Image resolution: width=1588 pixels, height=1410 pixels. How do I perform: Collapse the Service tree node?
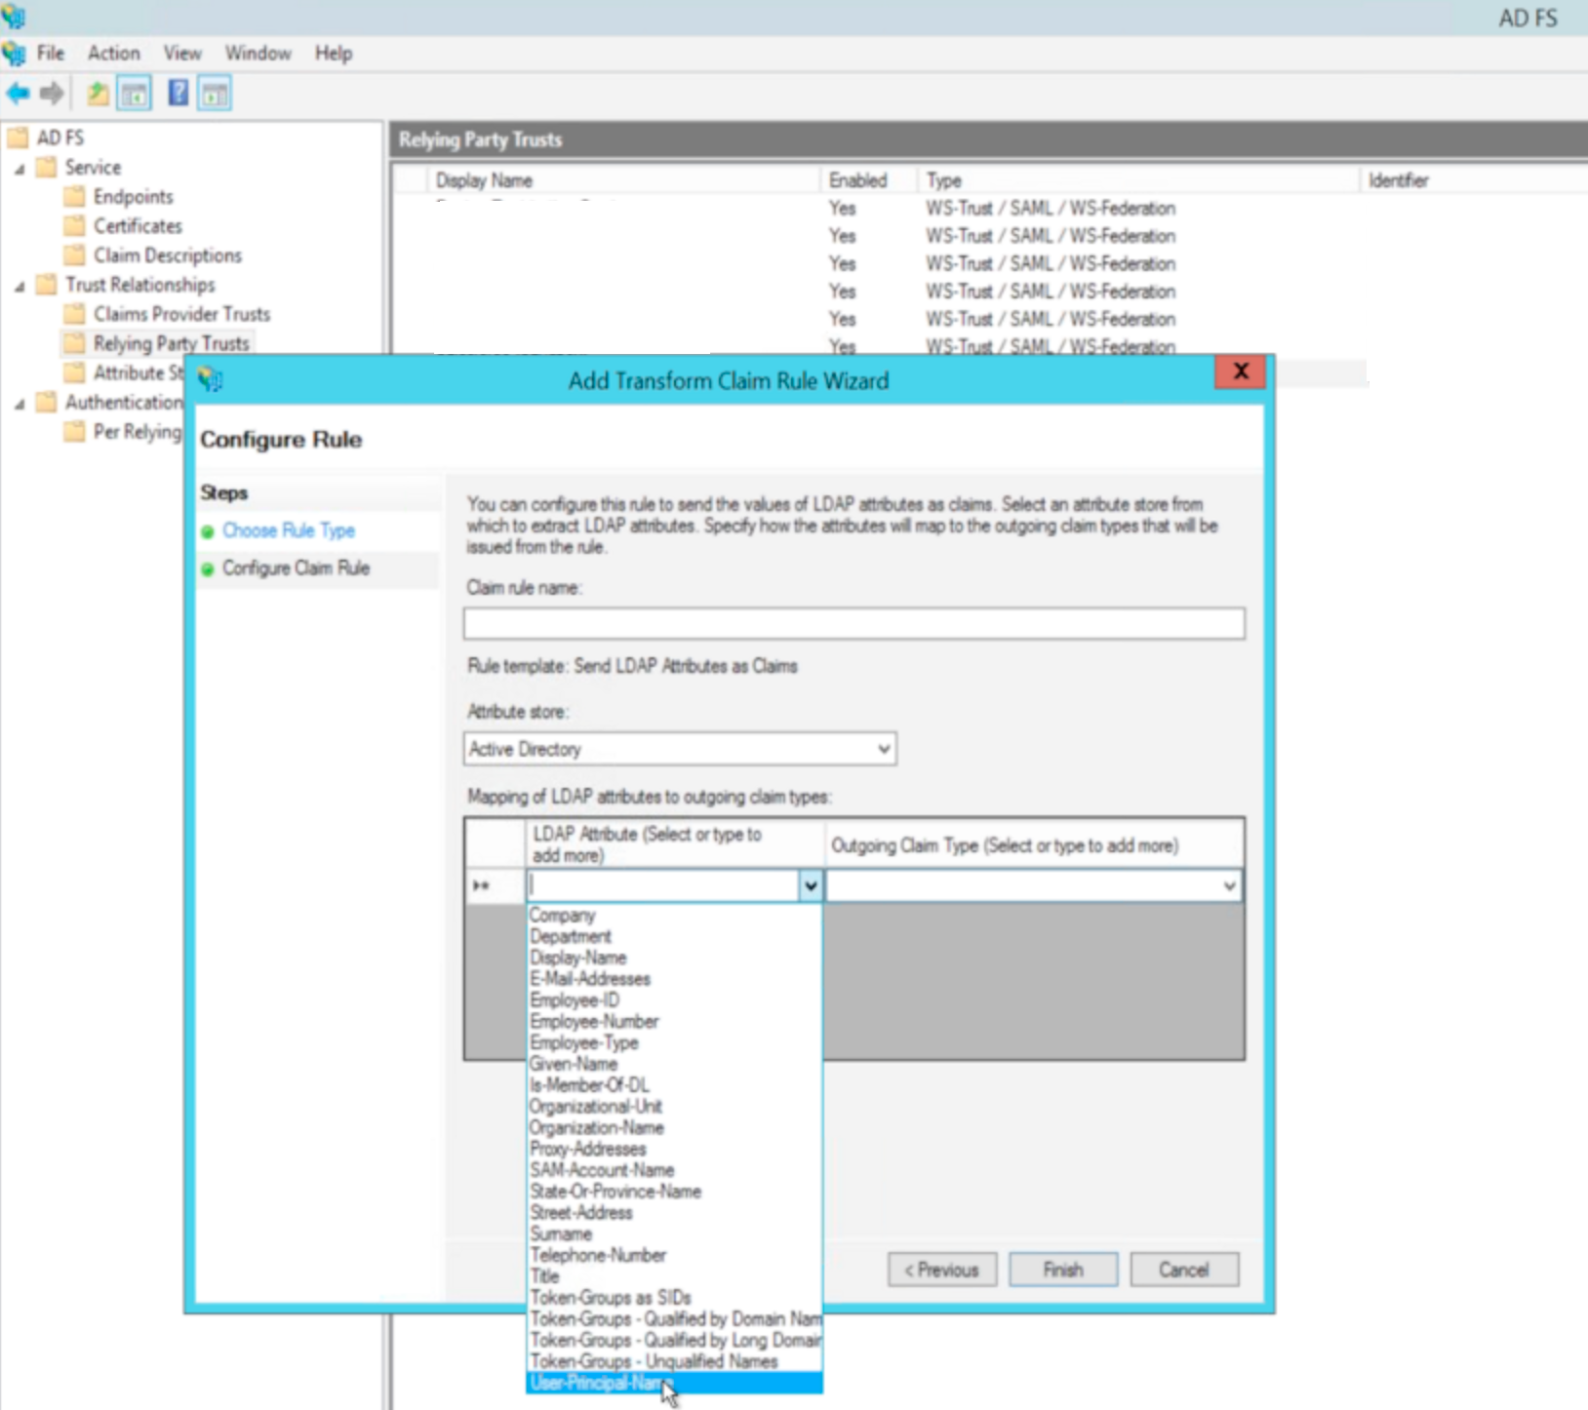pyautogui.click(x=20, y=169)
